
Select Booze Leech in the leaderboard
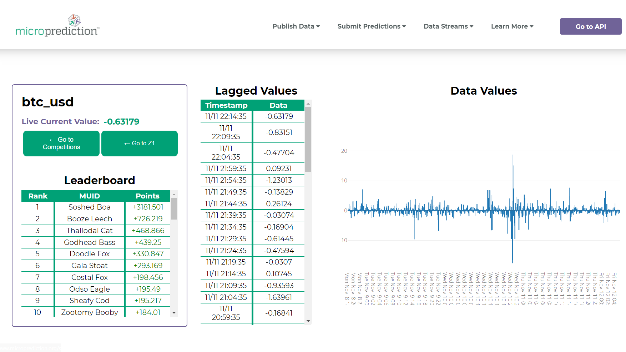[90, 219]
